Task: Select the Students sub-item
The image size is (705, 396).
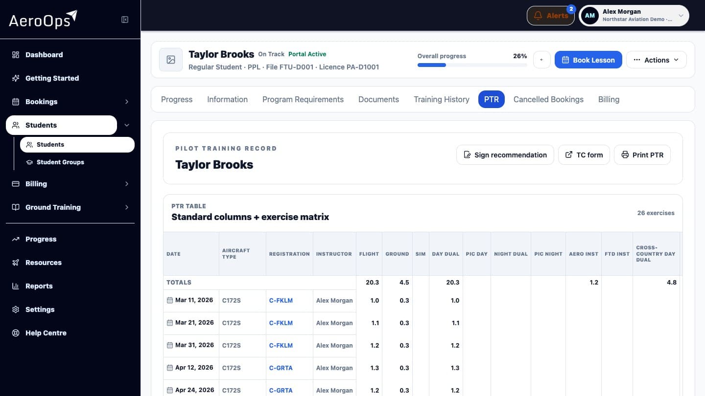Action: (77, 145)
